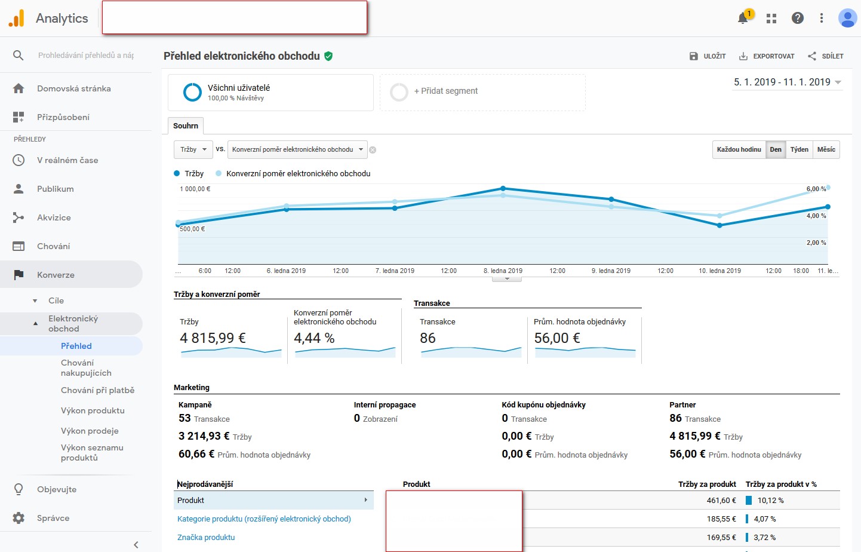Expand the Cíle tree section
Screen dimensions: 861x552
click(35, 300)
